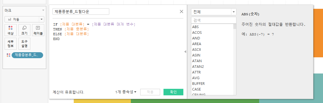The width and height of the screenshot is (323, 103).
Task: Click the [제품 중분류] field in formula
Action: (x=77, y=29)
